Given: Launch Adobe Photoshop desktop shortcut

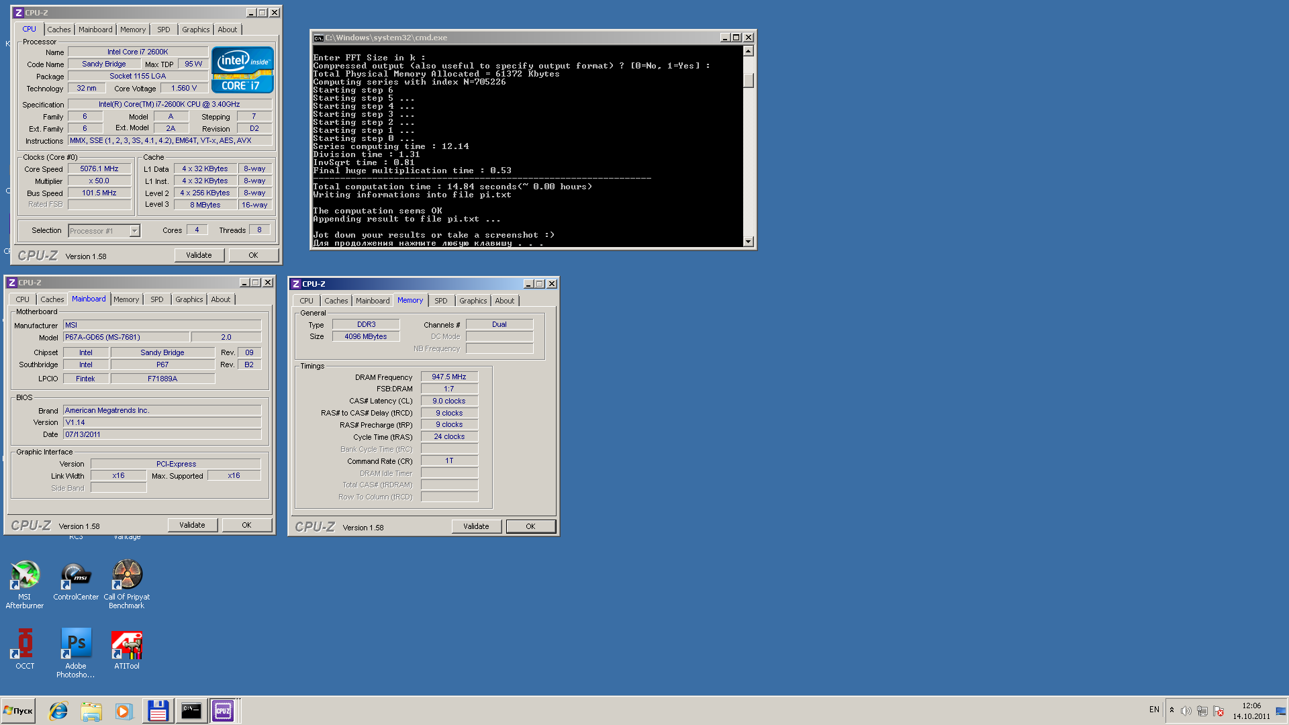Looking at the screenshot, I should pyautogui.click(x=76, y=653).
